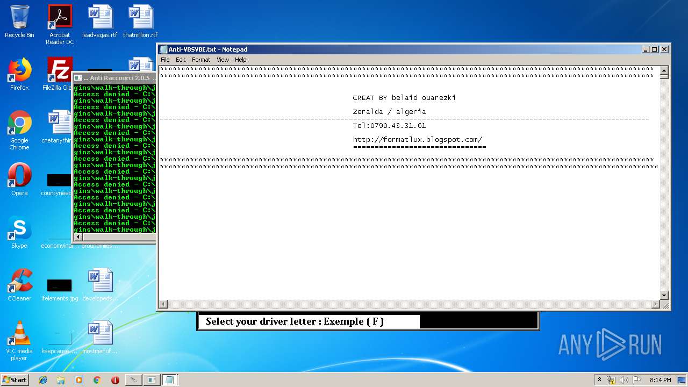
Task: Select leadvegas.rtf document icon
Action: pos(100,21)
